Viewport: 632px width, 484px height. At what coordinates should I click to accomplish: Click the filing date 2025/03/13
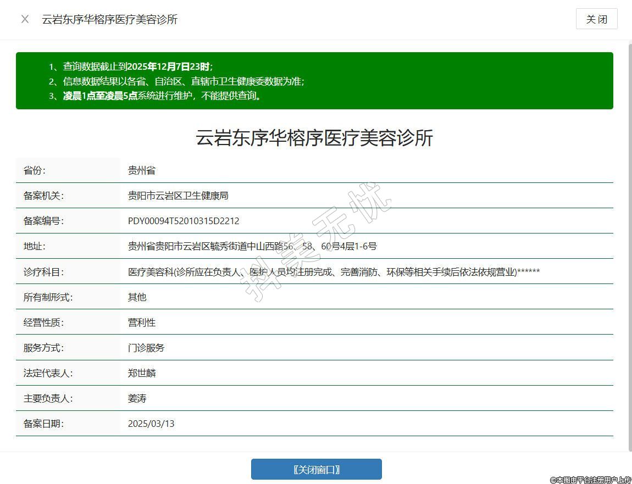(151, 424)
